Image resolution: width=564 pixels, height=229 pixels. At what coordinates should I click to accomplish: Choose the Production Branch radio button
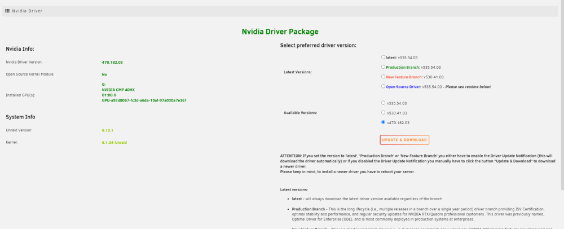(383, 67)
